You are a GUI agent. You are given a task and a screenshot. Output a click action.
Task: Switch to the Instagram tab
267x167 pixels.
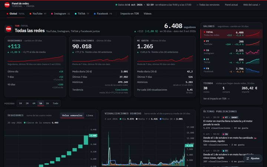(60, 14)
